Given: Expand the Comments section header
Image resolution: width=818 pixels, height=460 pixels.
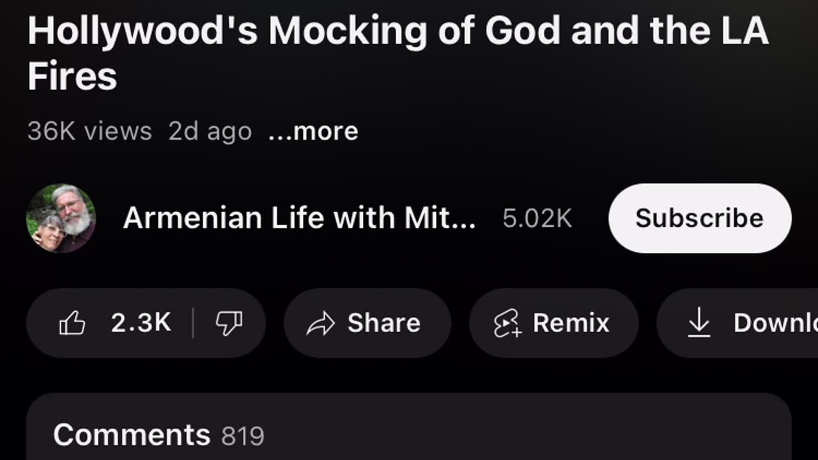Looking at the screenshot, I should click(x=132, y=435).
